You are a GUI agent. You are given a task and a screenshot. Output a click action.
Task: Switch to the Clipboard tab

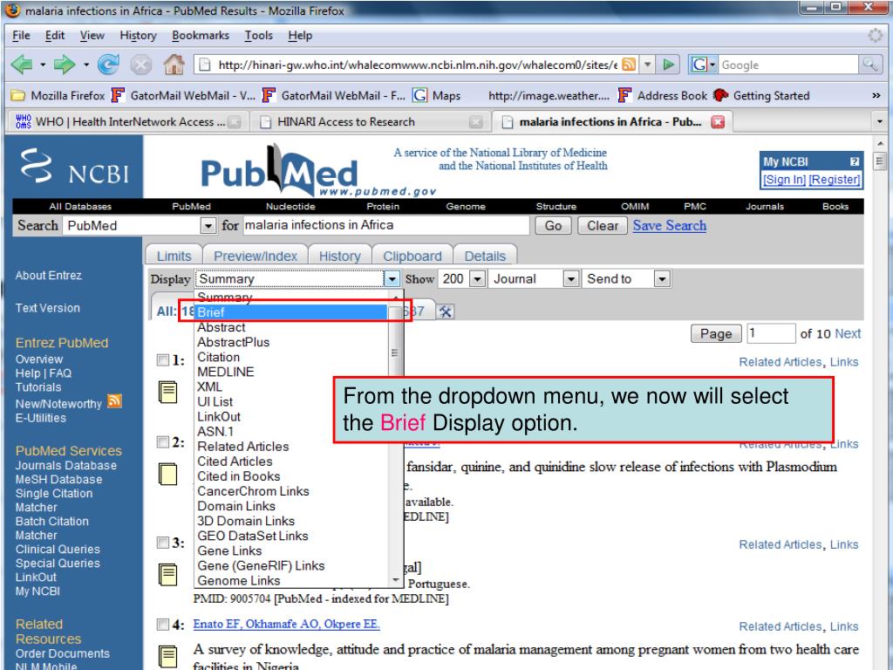pos(412,256)
